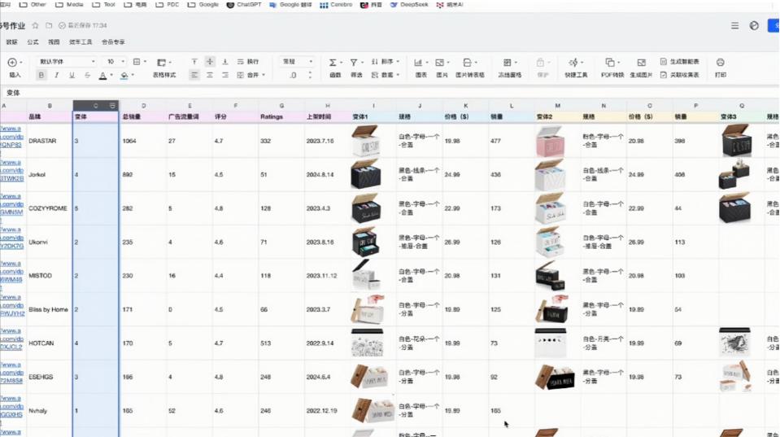Screen dimensions: 780x437
Task: Open column C header filter icon
Action: [112, 106]
